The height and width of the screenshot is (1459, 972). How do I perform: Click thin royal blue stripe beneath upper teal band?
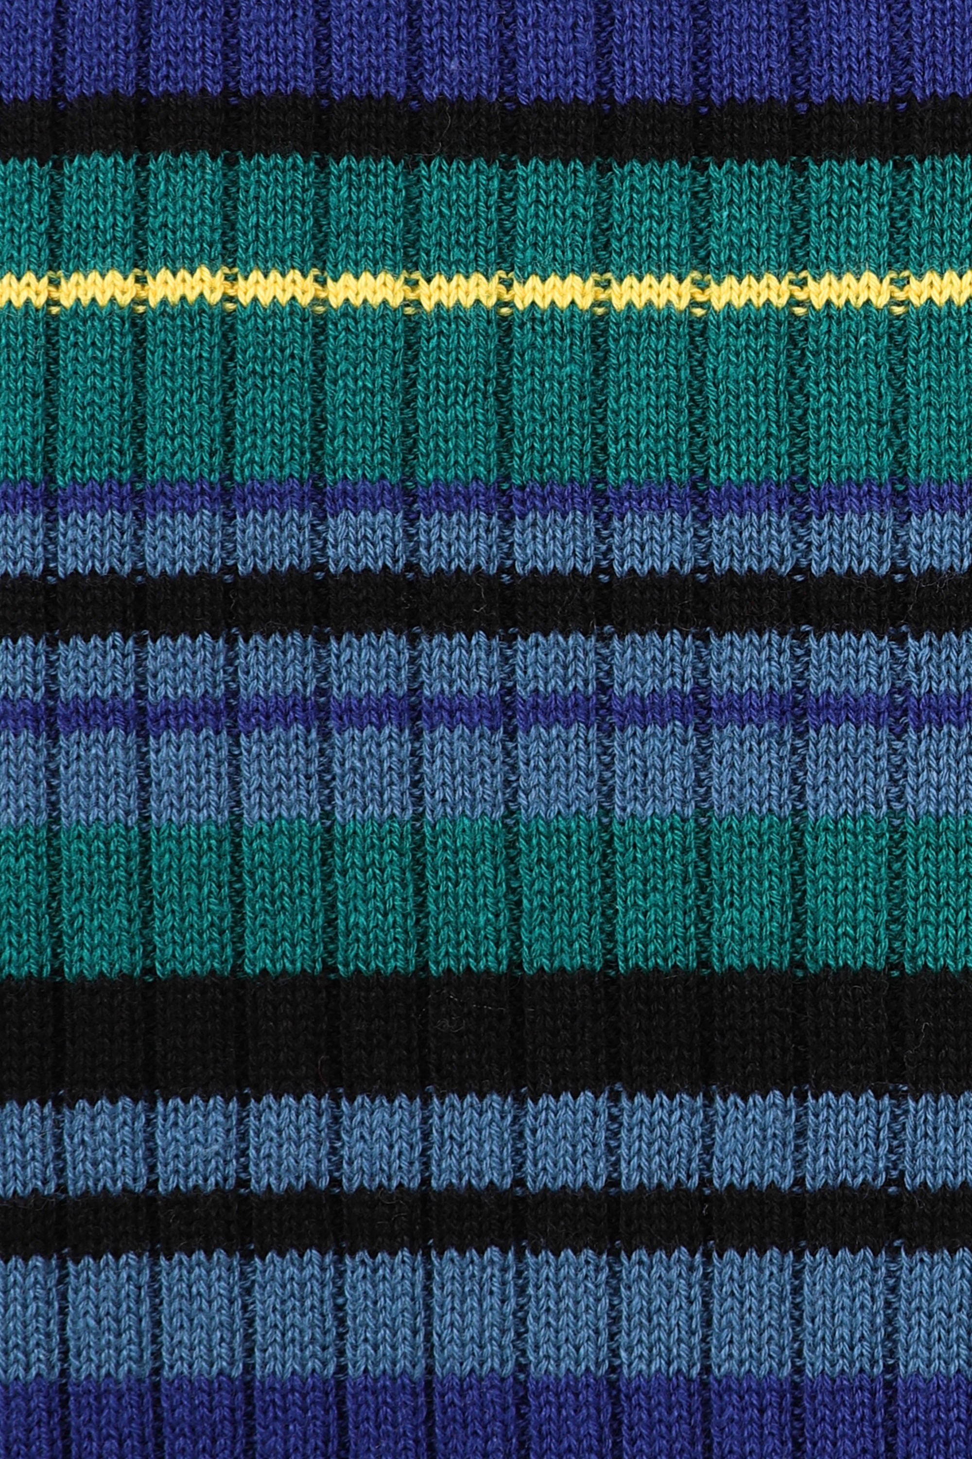(x=486, y=496)
